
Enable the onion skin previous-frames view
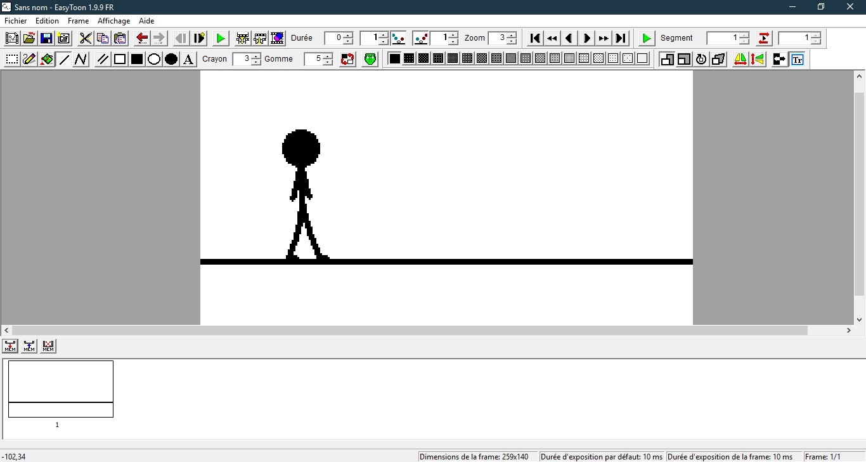[667, 59]
